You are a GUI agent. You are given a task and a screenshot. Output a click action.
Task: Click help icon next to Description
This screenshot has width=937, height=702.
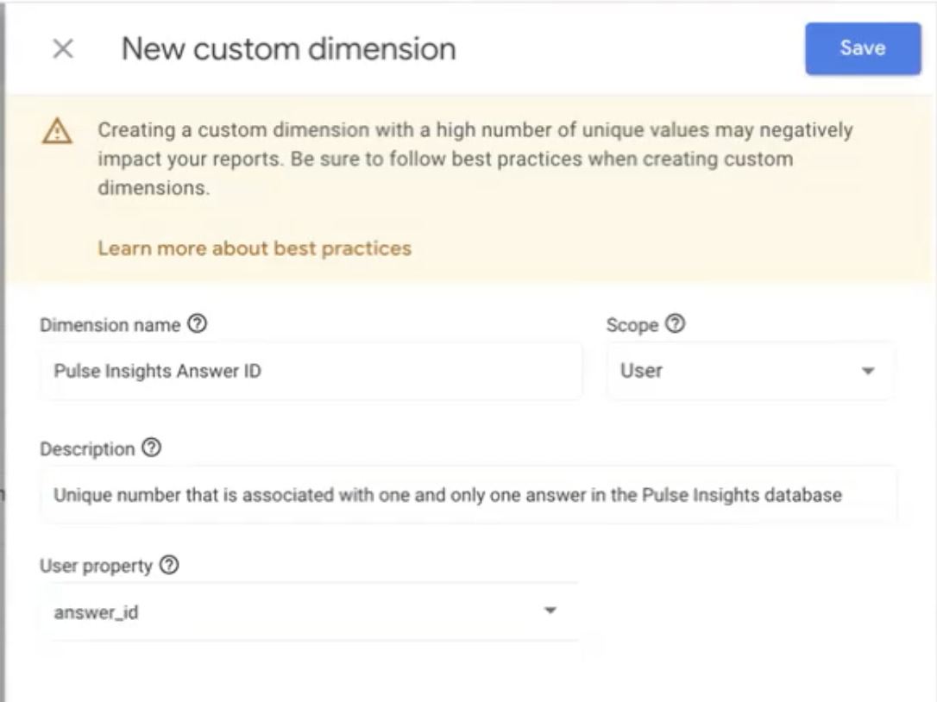coord(152,448)
